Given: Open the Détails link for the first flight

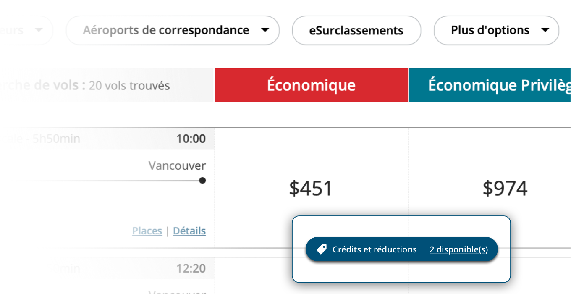Looking at the screenshot, I should pos(189,231).
